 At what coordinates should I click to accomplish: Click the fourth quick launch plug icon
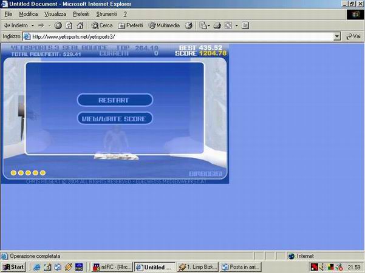tap(69, 267)
